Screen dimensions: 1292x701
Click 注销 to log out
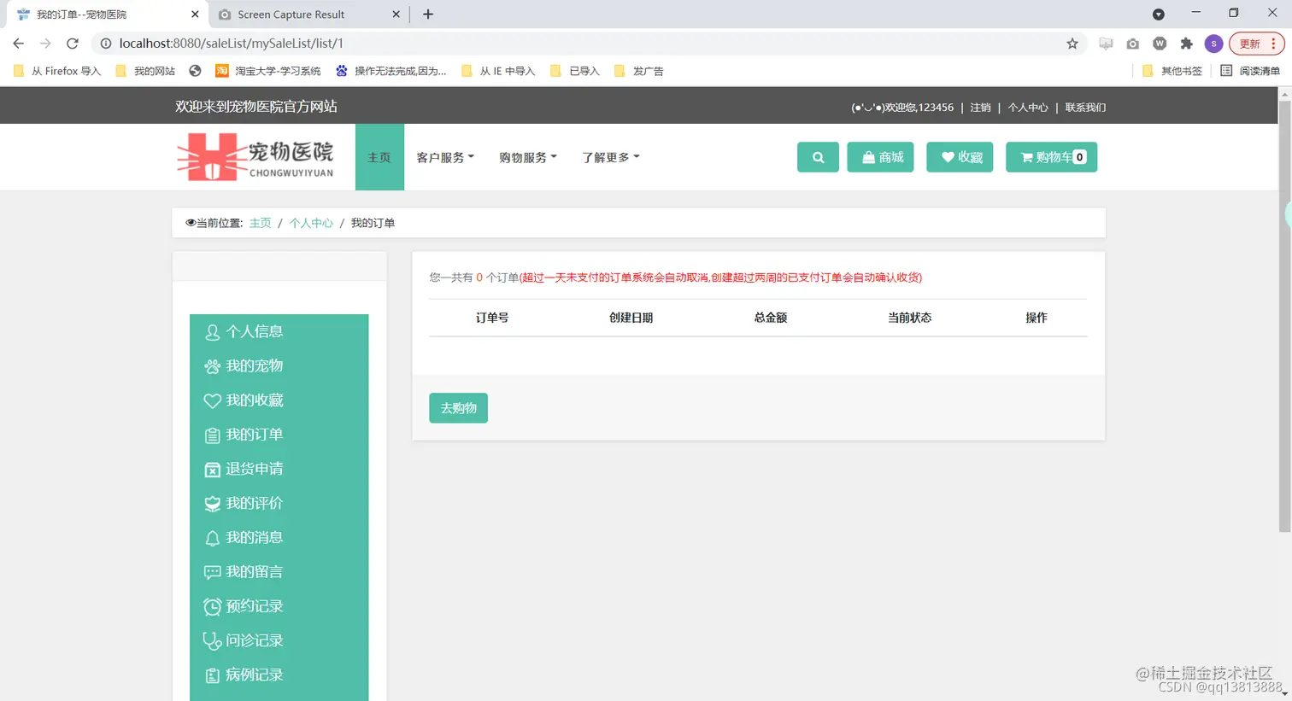980,107
